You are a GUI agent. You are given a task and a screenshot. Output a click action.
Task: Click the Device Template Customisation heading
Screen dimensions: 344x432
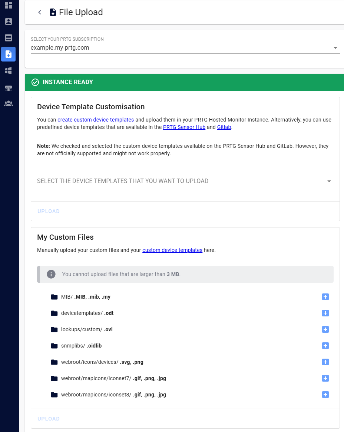click(91, 107)
